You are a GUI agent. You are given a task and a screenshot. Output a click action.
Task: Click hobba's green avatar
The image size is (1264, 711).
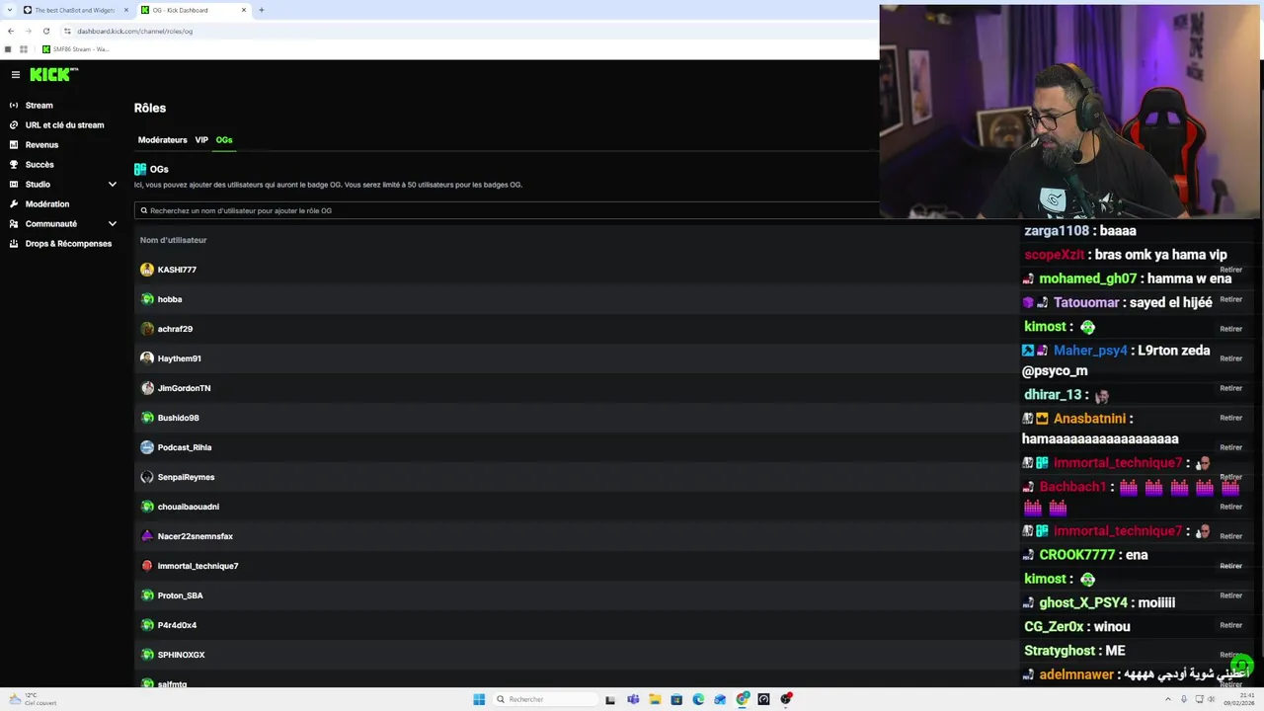pos(147,299)
